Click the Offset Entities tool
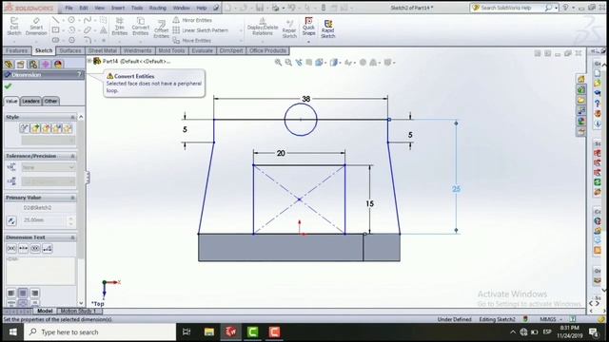This screenshot has height=342, width=609. click(x=161, y=29)
